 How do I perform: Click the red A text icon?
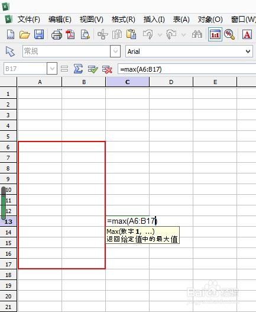(247, 34)
